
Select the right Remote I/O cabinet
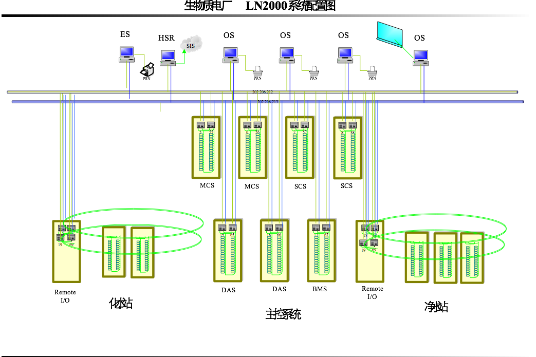click(x=369, y=252)
